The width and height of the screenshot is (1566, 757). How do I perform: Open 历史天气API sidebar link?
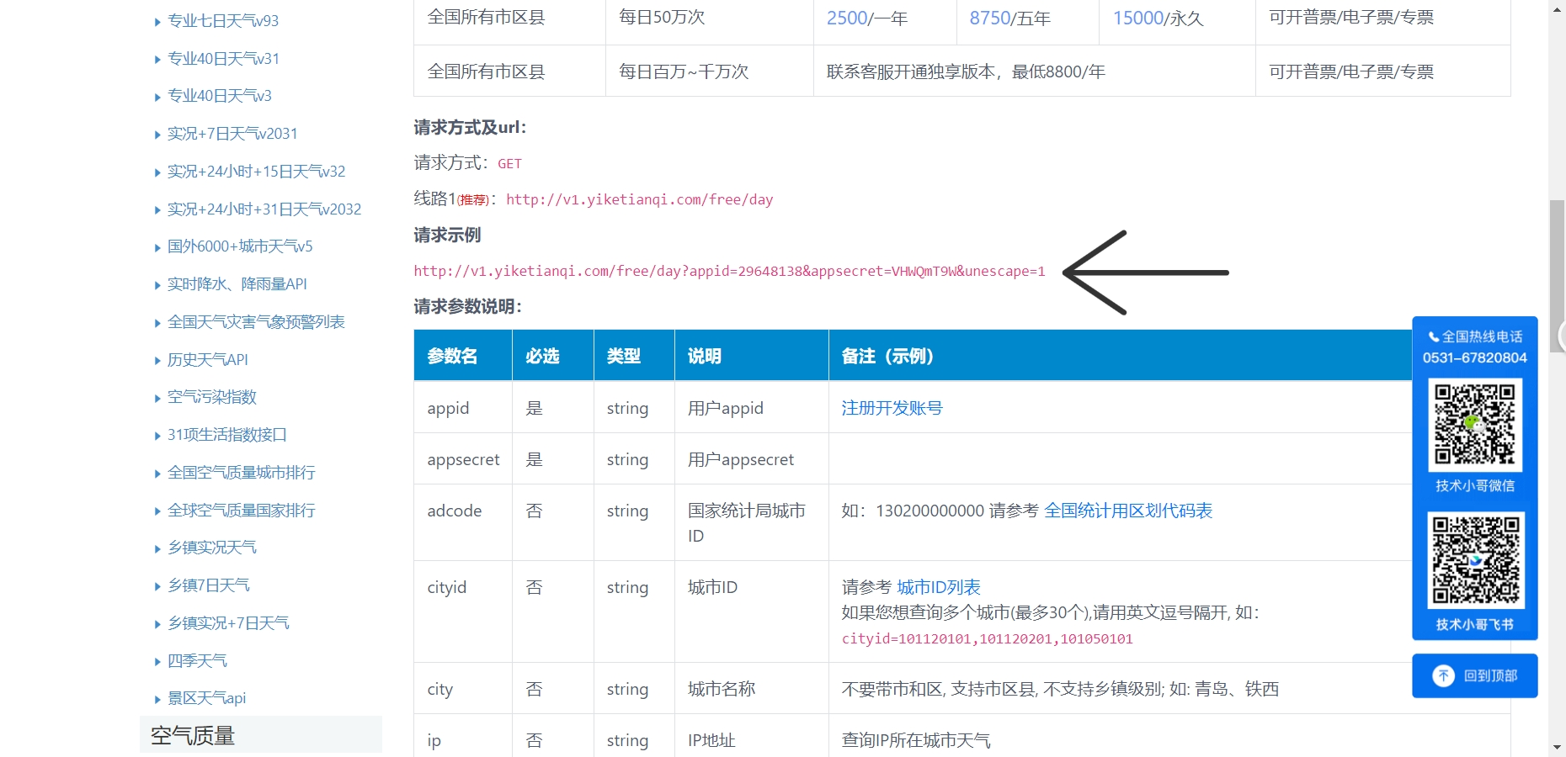coord(208,360)
